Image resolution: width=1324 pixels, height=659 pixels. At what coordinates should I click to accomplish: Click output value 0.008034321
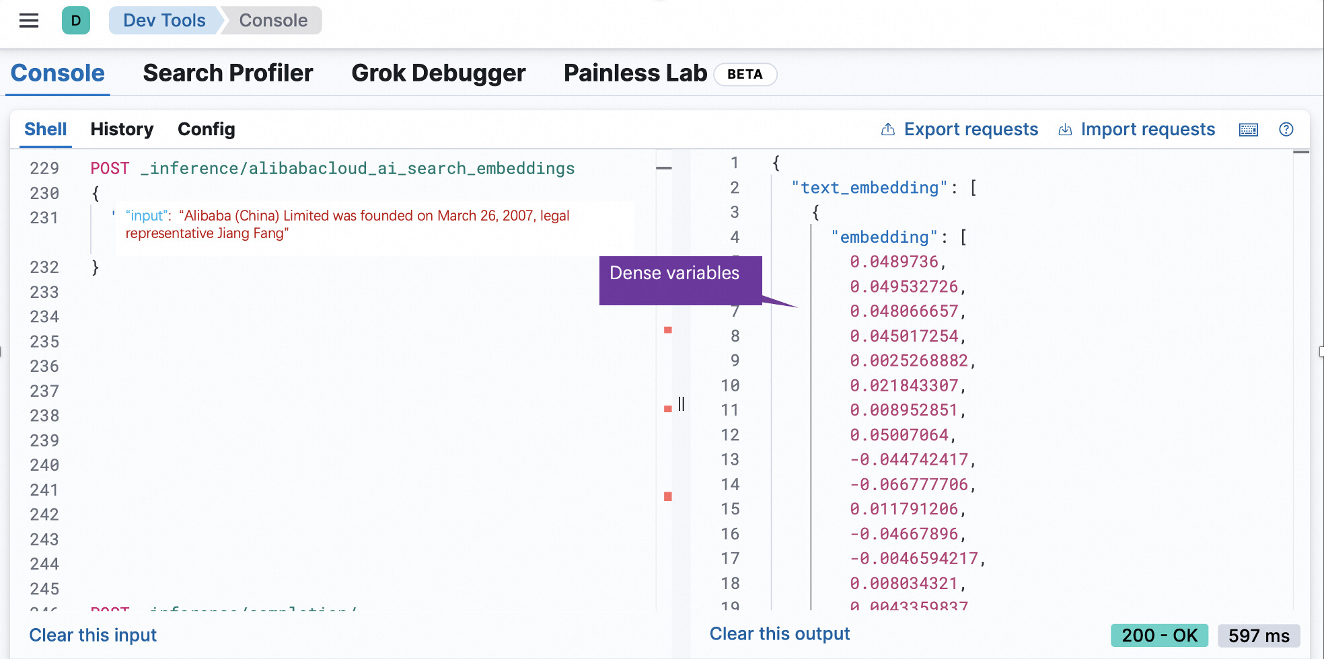pos(904,584)
